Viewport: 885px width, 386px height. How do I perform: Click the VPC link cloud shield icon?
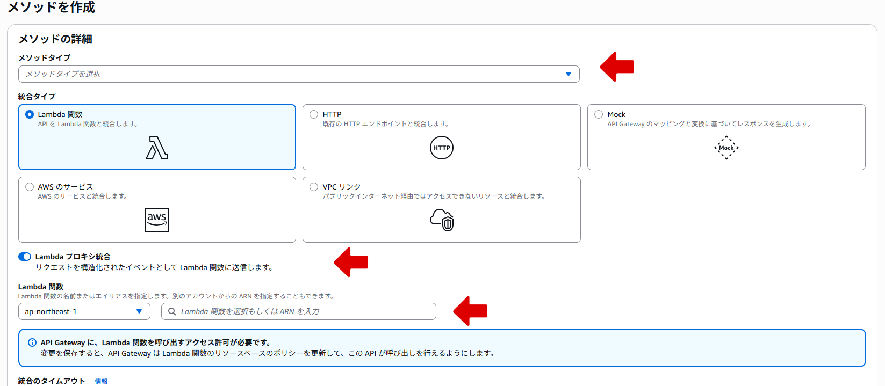(442, 220)
